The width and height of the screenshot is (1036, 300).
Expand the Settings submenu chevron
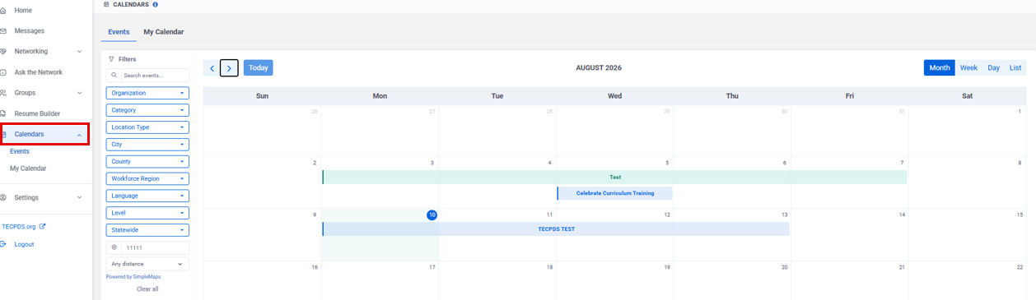point(80,198)
